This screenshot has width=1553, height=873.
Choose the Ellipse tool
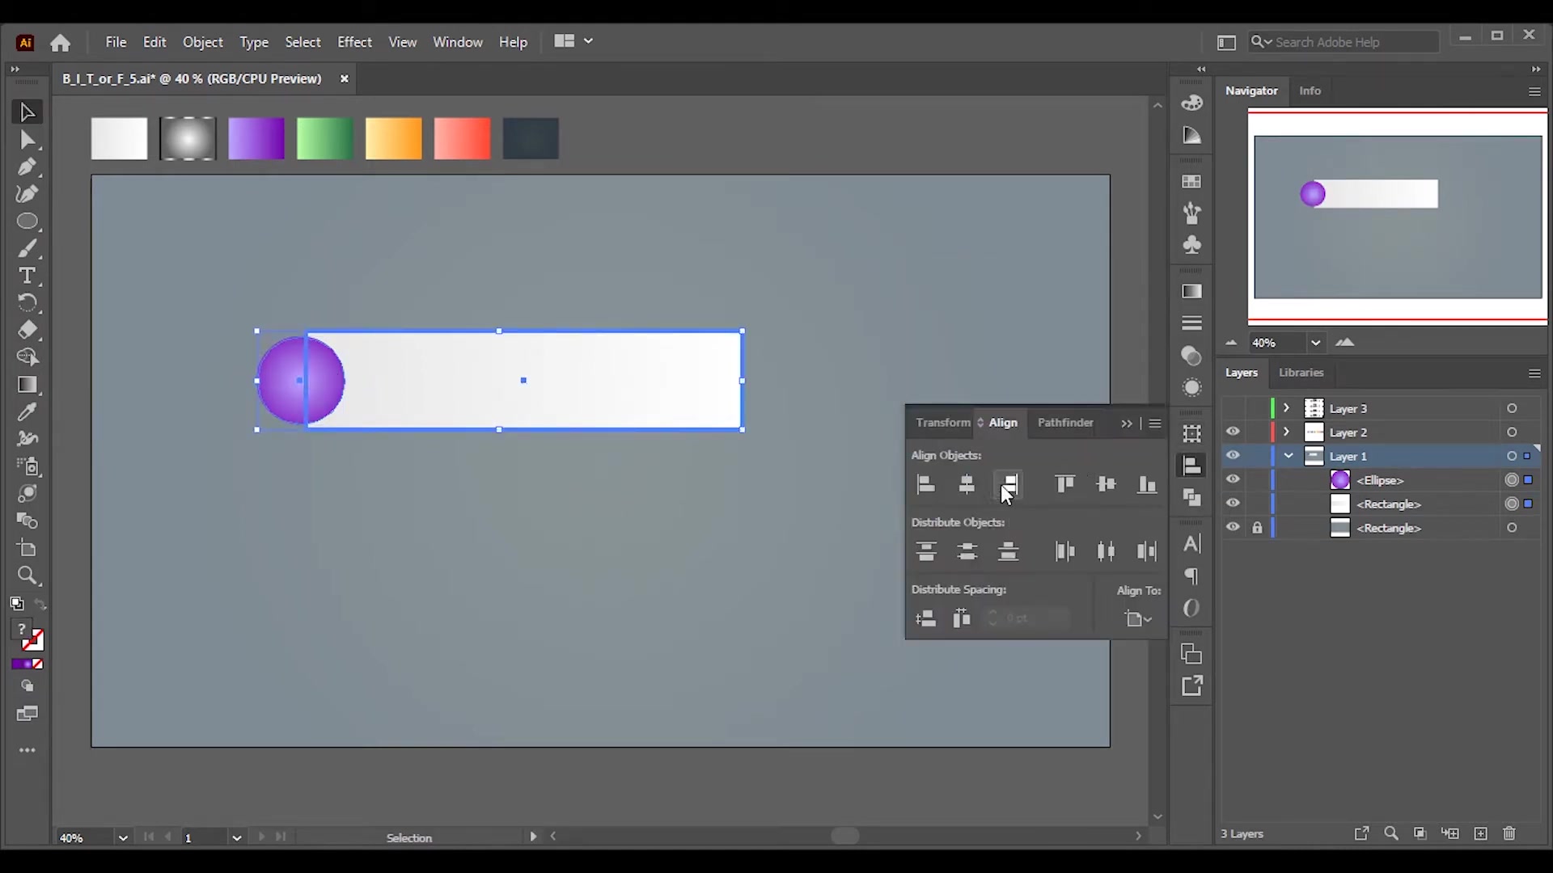pos(27,221)
